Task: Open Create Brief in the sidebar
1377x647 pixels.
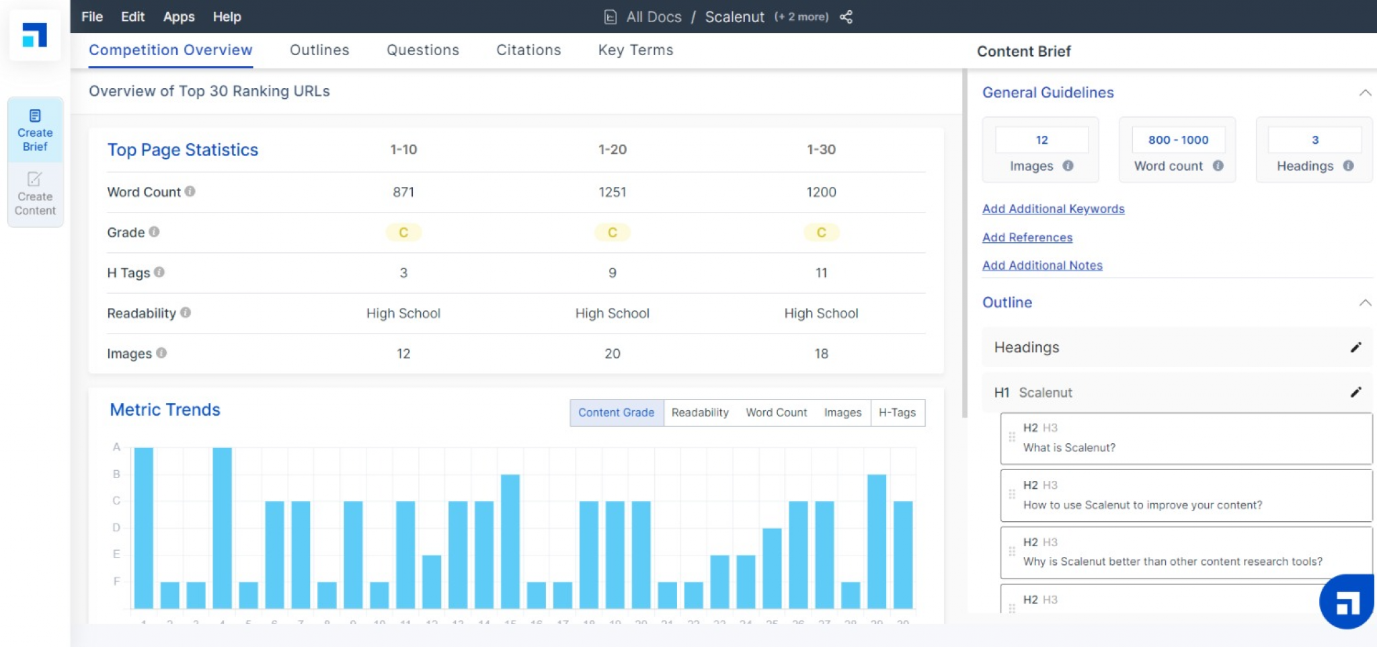Action: (35, 130)
